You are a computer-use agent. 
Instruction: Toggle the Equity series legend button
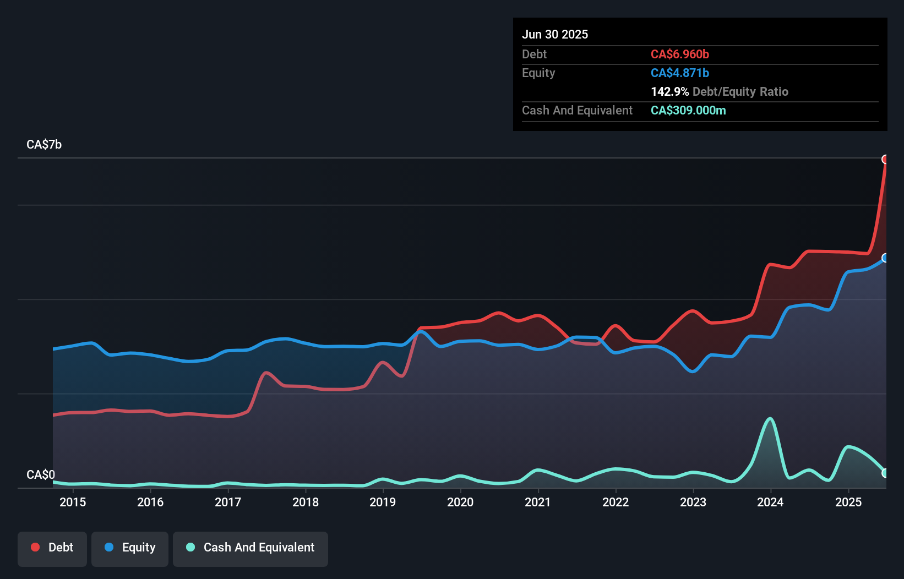pos(130,548)
